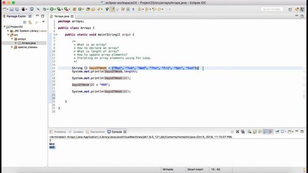Click the New Java Class icon
Image resolution: width=308 pixels, height=173 pixels.
[x=80, y=9]
